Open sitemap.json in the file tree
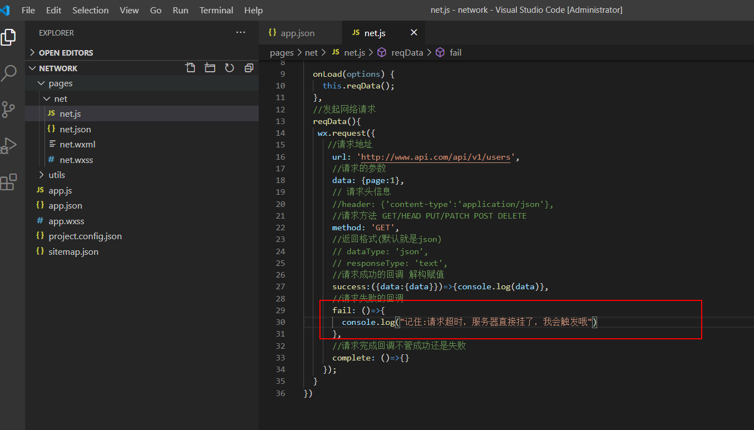Screen dimensions: 754x430 142,251
